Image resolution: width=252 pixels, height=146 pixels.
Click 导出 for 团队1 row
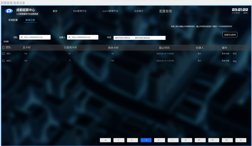tap(235, 54)
